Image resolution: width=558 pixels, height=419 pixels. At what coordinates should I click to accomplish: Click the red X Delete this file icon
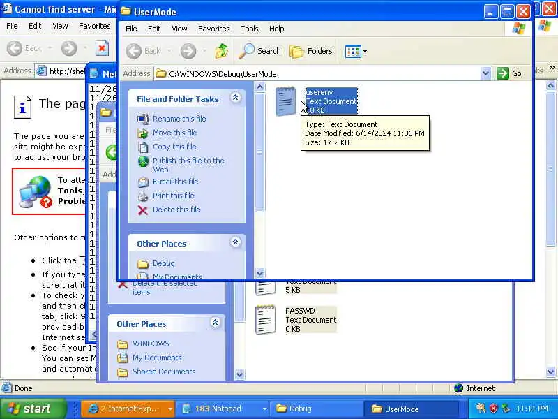tap(143, 210)
